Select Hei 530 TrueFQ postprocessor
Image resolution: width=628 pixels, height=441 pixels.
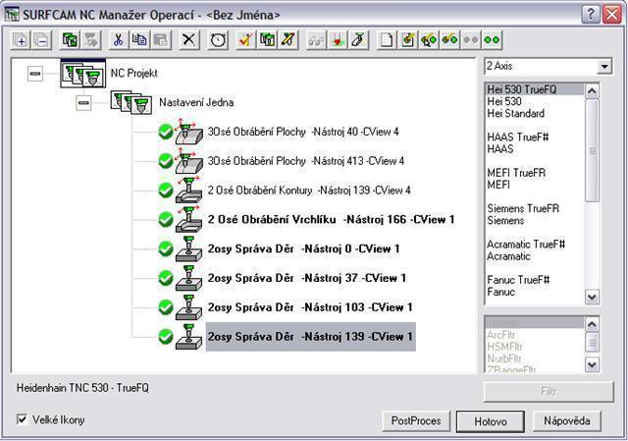coord(534,89)
